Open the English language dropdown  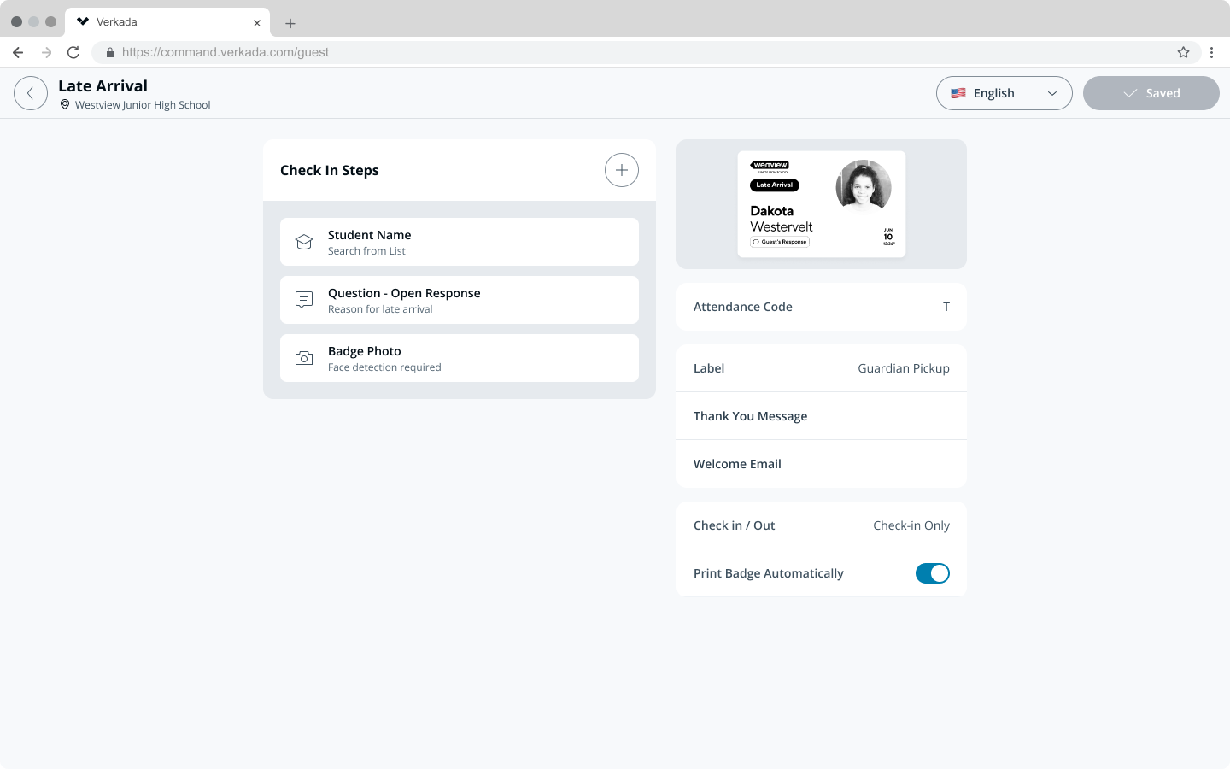[1004, 93]
